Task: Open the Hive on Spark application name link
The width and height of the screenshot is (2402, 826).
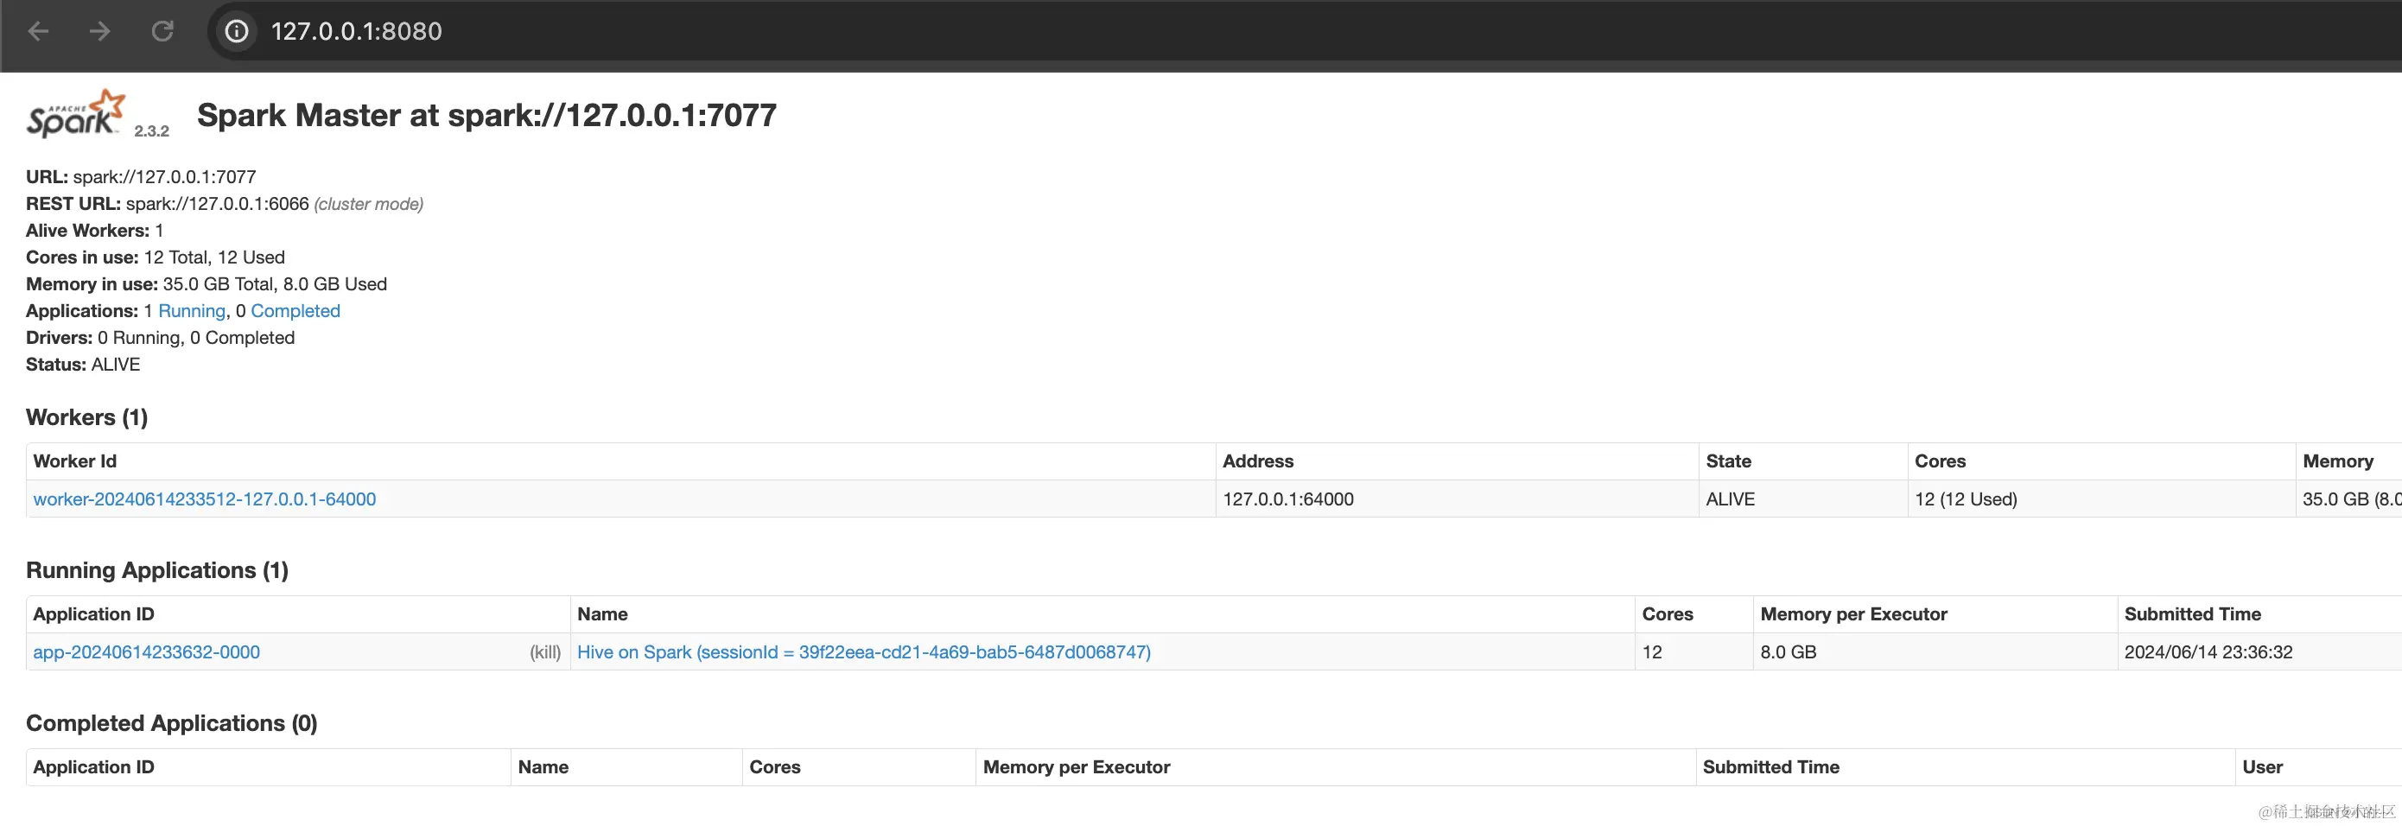Action: click(x=863, y=651)
